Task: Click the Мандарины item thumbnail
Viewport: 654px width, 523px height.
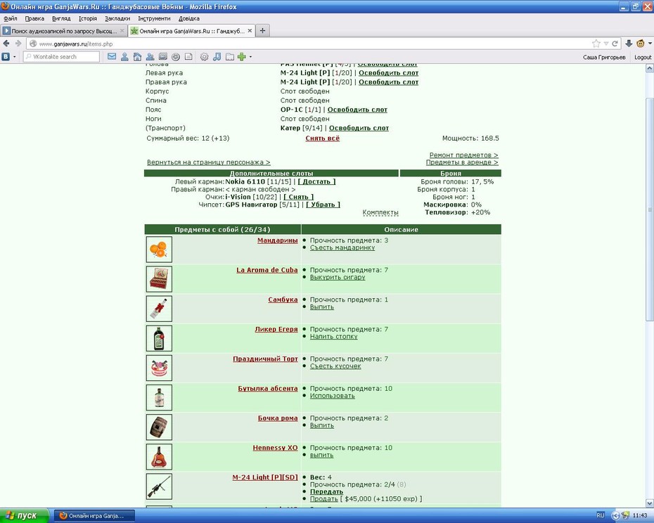Action: [x=159, y=250]
